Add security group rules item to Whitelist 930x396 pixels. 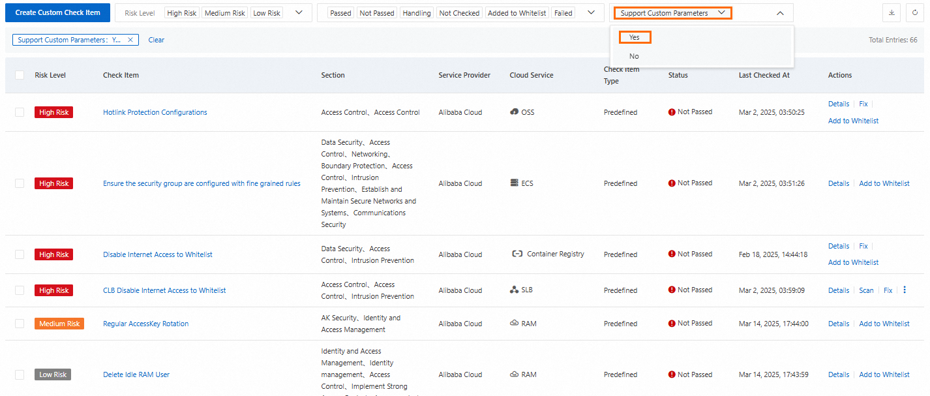(x=884, y=183)
